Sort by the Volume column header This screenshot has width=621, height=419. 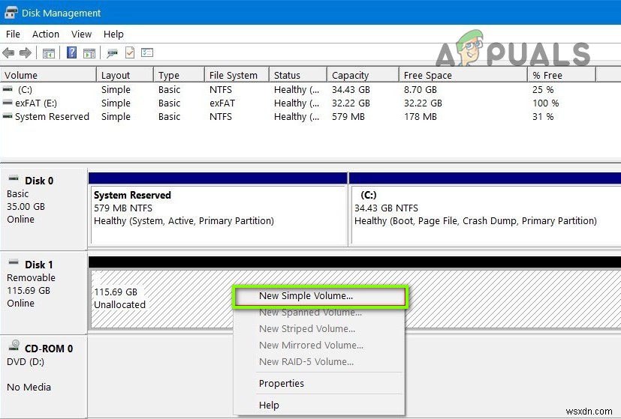coord(48,75)
